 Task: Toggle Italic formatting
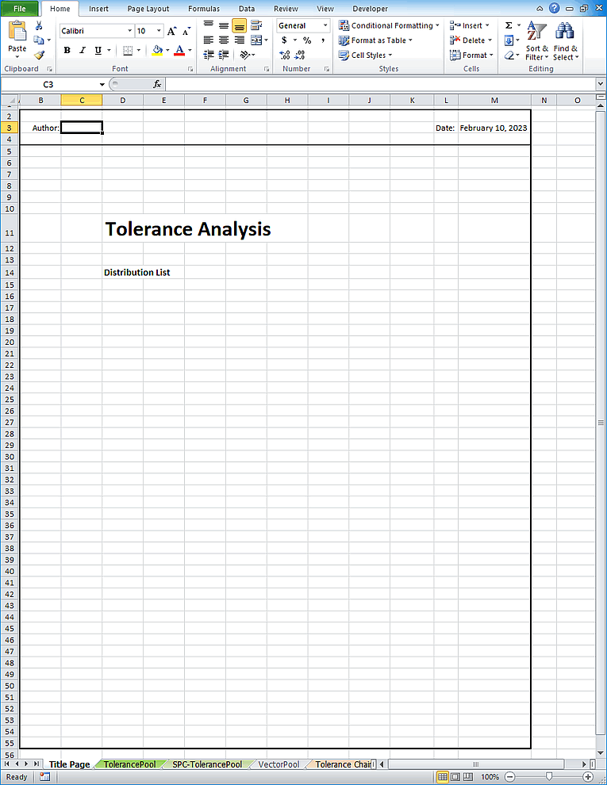point(82,50)
